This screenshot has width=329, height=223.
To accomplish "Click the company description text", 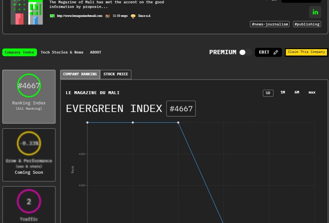I will coord(107,4).
